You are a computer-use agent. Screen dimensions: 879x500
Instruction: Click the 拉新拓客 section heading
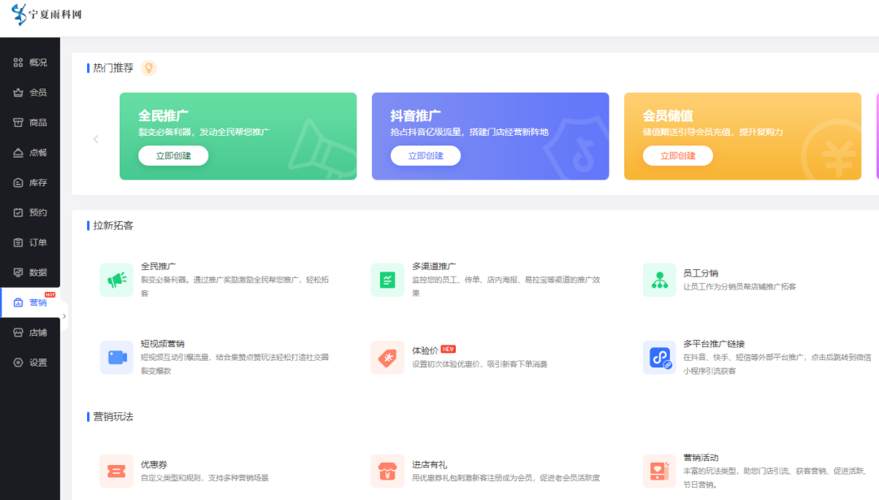(x=112, y=225)
